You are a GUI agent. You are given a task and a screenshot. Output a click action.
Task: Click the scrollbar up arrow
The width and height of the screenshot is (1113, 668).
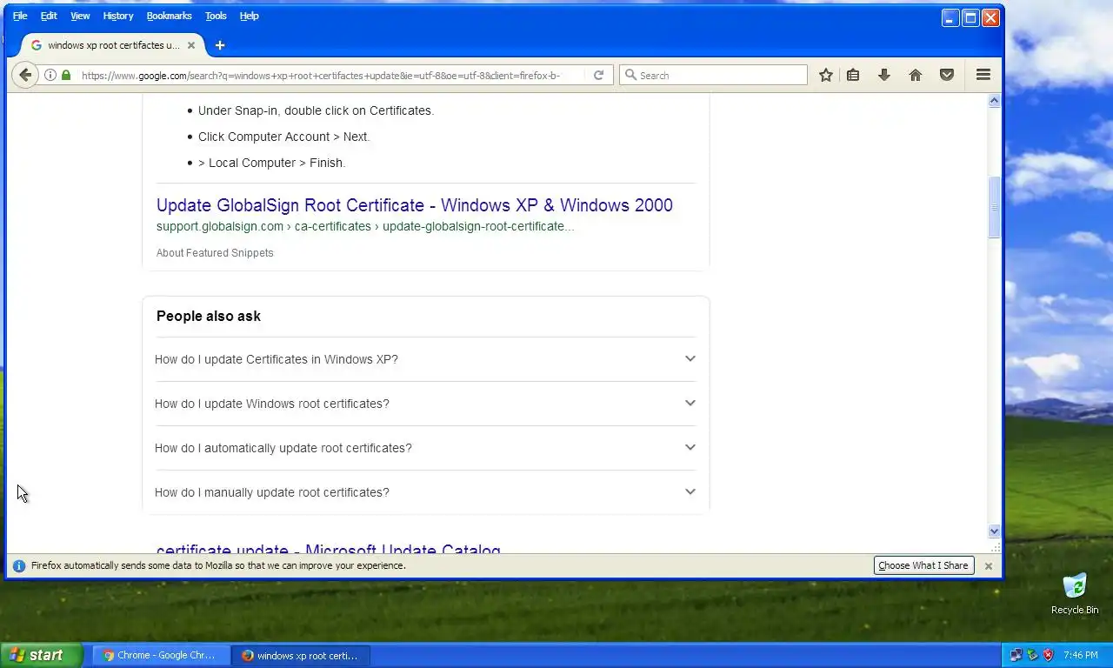[x=994, y=101]
